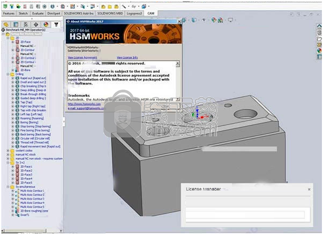Click the first green CAM toolbar icon
Image resolution: width=323 pixels, height=234 pixels.
click(5, 6)
